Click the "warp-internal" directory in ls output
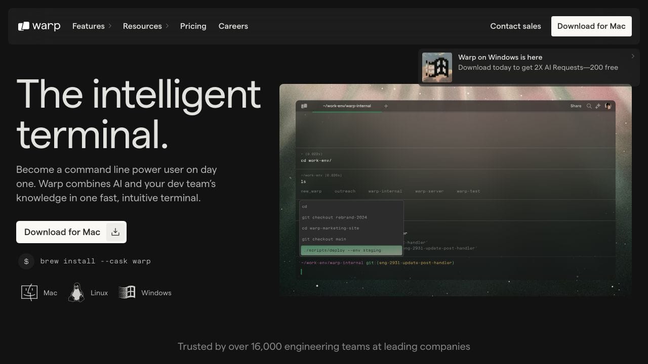The width and height of the screenshot is (648, 364). click(x=385, y=192)
